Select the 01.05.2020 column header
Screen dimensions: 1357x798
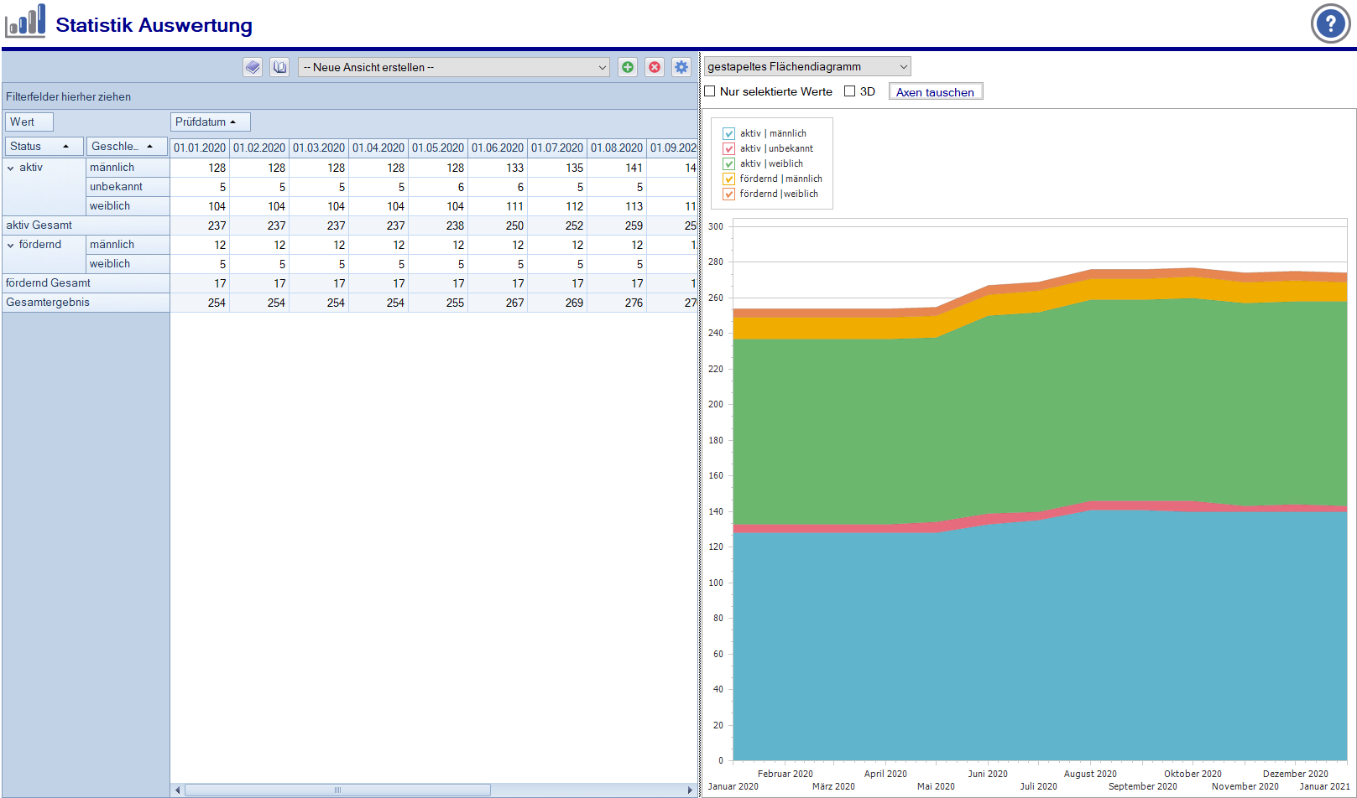pyautogui.click(x=438, y=148)
